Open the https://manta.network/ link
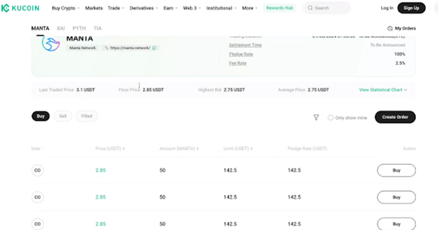This screenshot has width=438, height=230. click(x=130, y=48)
